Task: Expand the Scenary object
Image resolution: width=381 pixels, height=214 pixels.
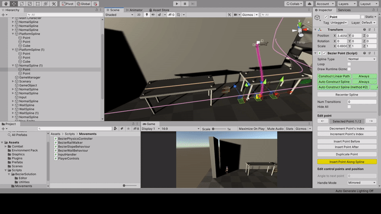Action: pyautogui.click(x=13, y=81)
